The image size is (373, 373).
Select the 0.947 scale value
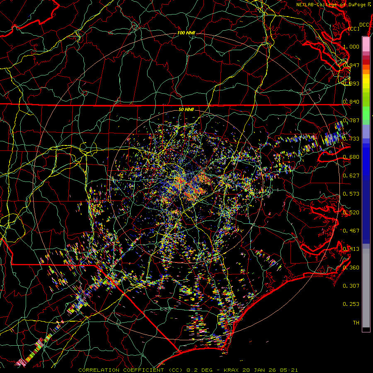click(x=351, y=65)
